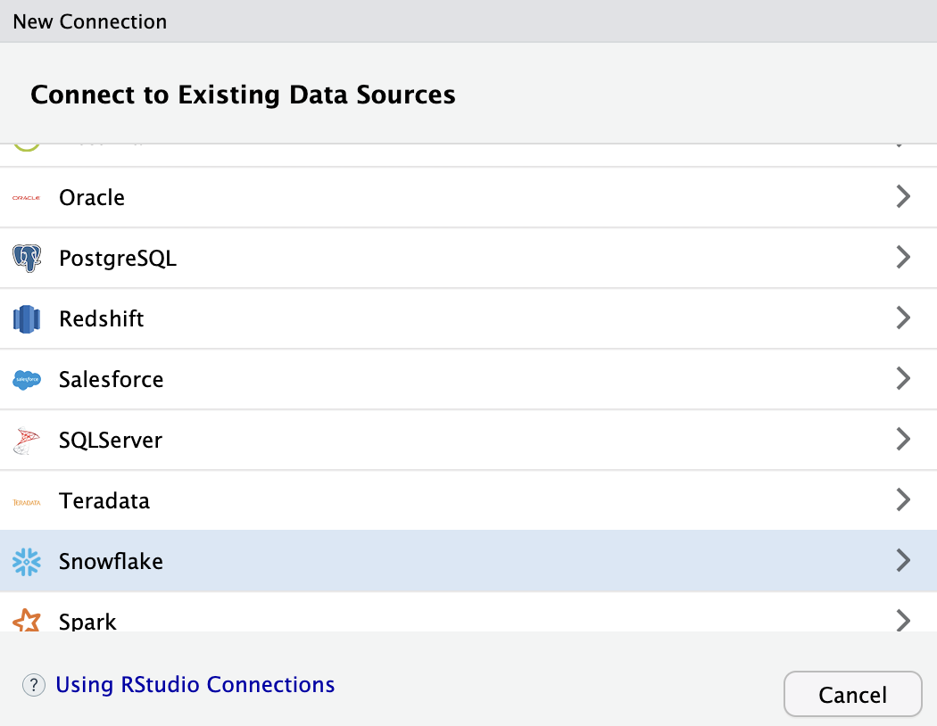Expand the PostgreSQL connection options
The width and height of the screenshot is (937, 726).
tap(903, 257)
